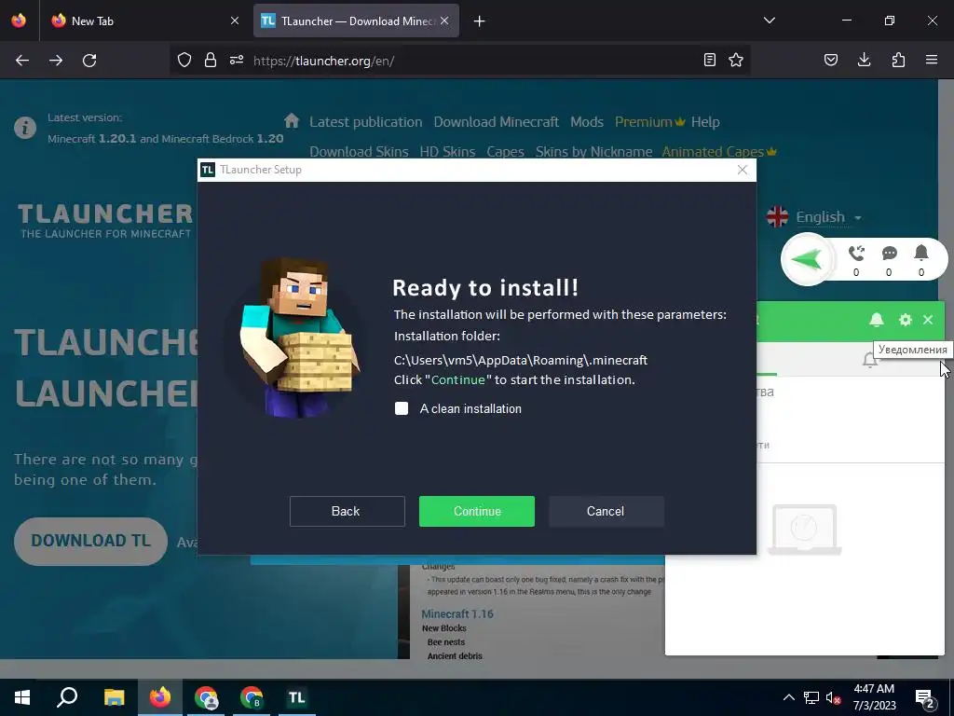
Task: Click the site home icon
Action: tap(292, 120)
